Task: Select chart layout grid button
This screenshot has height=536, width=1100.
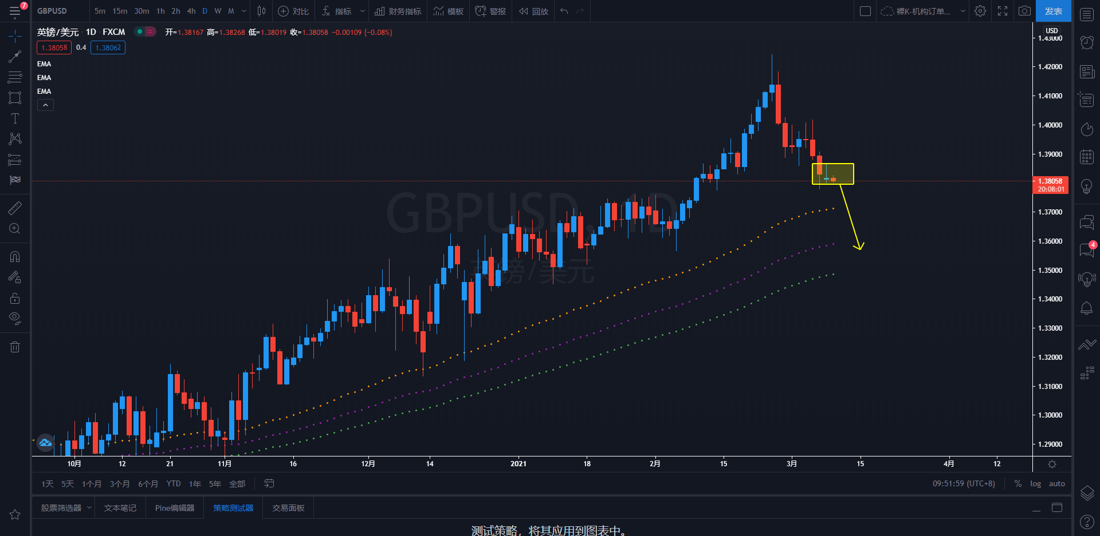Action: (x=866, y=11)
